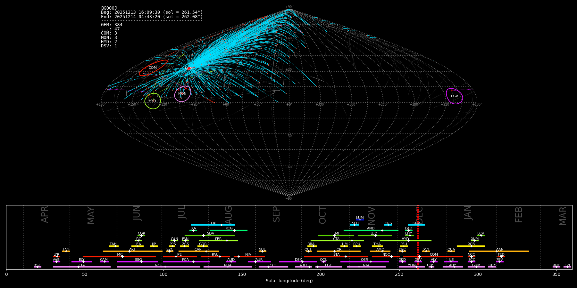
Task: Click the LEO shower label in timeline
Action: [x=374, y=234]
